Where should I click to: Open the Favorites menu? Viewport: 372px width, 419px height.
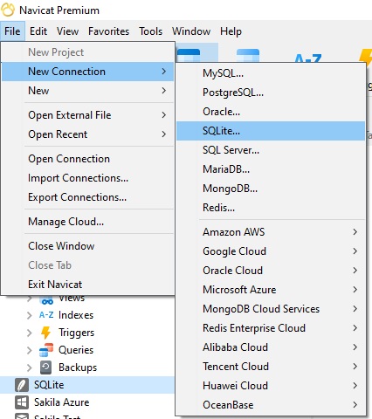pos(109,31)
